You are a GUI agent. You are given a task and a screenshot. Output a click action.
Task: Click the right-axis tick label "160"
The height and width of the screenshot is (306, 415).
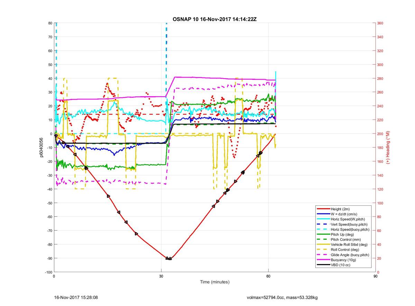(x=381, y=161)
